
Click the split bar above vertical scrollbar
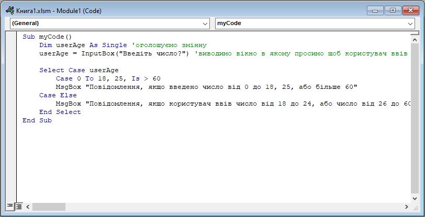pos(415,33)
